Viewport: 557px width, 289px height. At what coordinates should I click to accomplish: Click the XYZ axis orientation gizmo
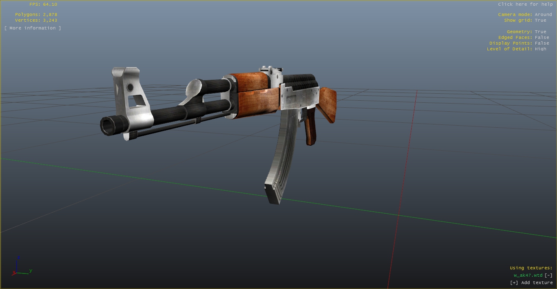(x=20, y=268)
